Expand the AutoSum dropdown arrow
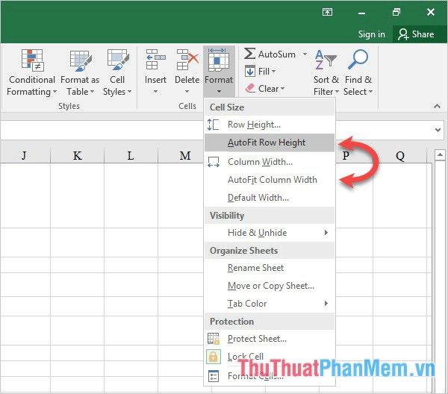 (x=305, y=54)
